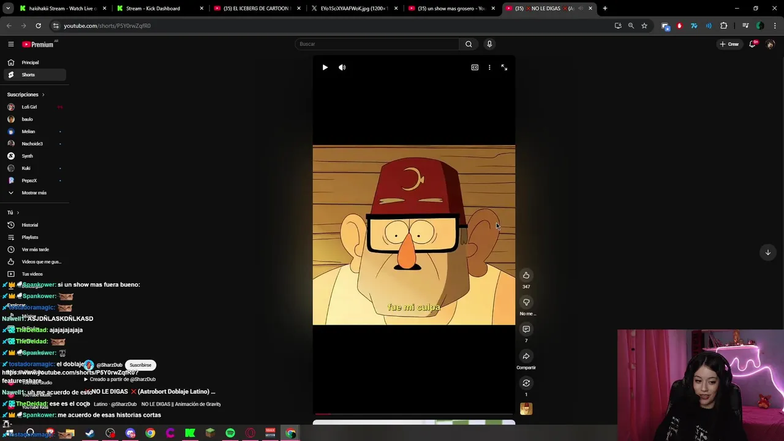Open Principal in the sidebar

click(34, 62)
